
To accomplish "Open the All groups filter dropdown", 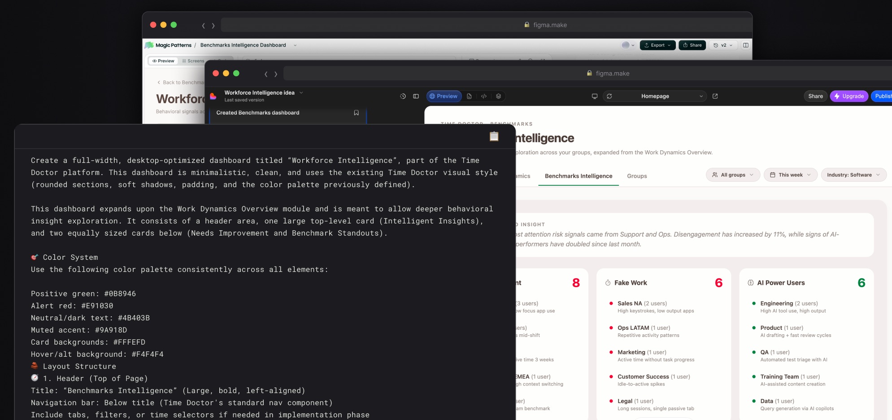I will [x=733, y=175].
